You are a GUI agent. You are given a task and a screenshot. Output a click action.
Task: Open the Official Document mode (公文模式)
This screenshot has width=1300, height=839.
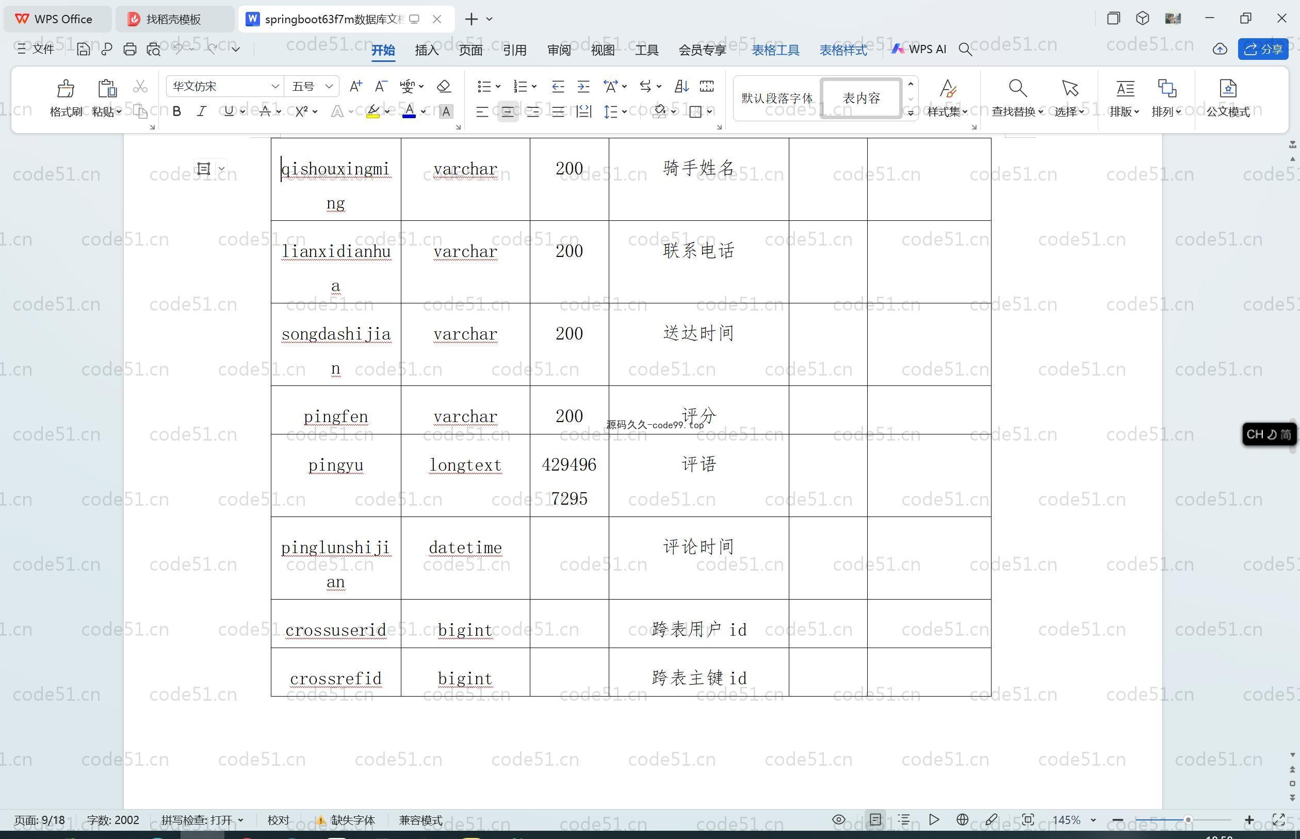pos(1228,98)
